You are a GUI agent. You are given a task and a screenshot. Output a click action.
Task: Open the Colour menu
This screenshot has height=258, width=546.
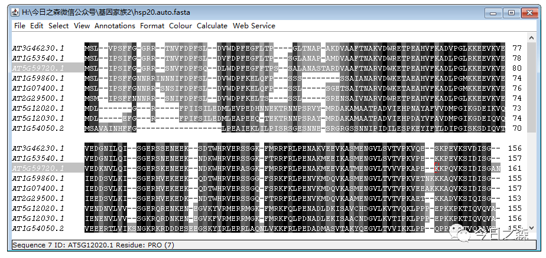point(180,26)
